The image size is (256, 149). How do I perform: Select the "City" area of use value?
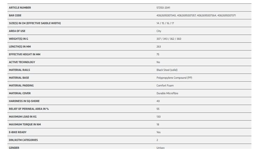[x=159, y=31]
